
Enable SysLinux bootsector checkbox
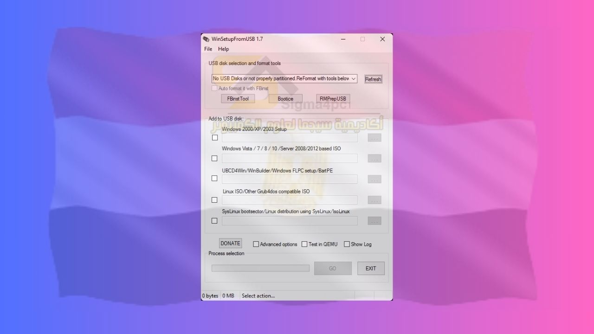(214, 221)
